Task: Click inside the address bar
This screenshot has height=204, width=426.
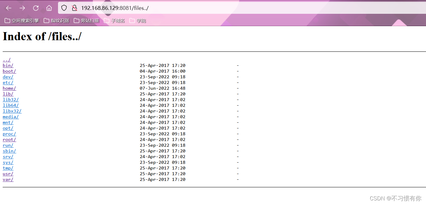Action: 150,8
